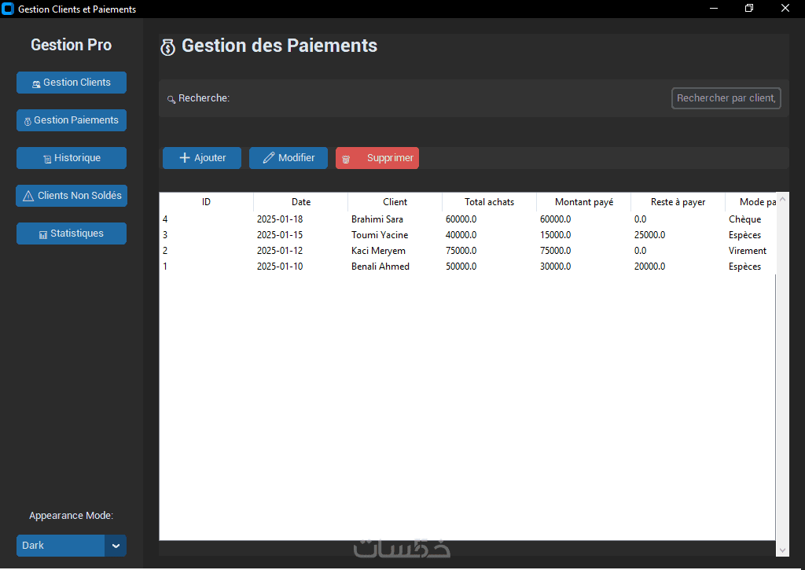This screenshot has height=570, width=805.
Task: Click the 15000.0 montant payé cell
Action: (x=556, y=235)
